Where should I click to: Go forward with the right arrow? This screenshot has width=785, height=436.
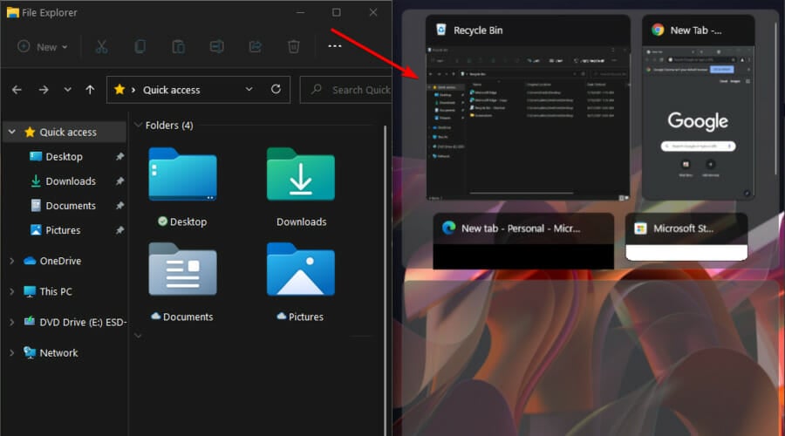44,90
